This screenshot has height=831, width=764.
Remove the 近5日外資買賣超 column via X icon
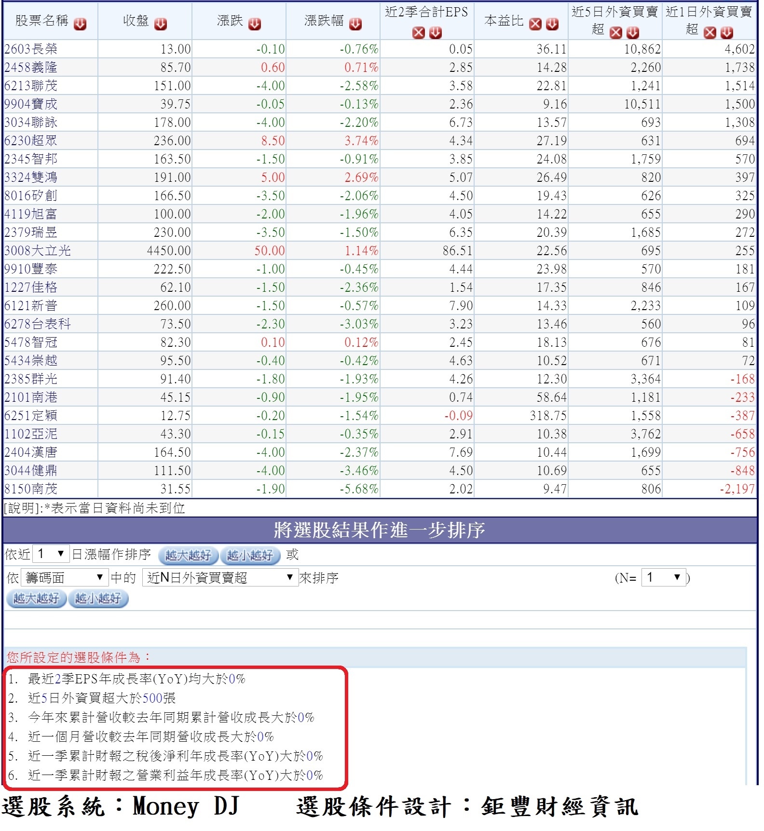click(616, 32)
